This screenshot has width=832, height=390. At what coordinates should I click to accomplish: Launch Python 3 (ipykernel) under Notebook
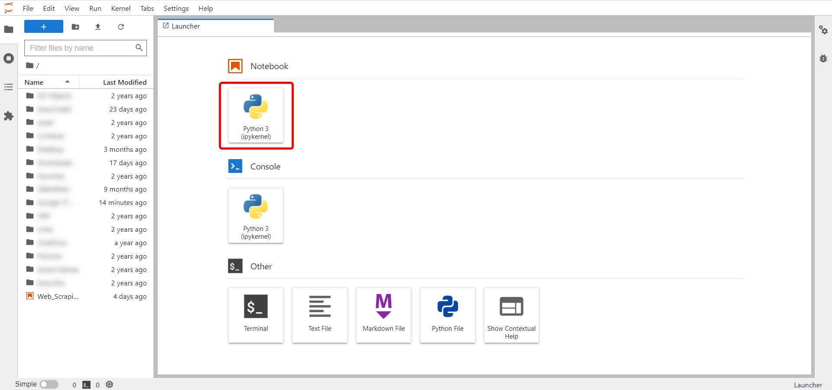point(256,115)
